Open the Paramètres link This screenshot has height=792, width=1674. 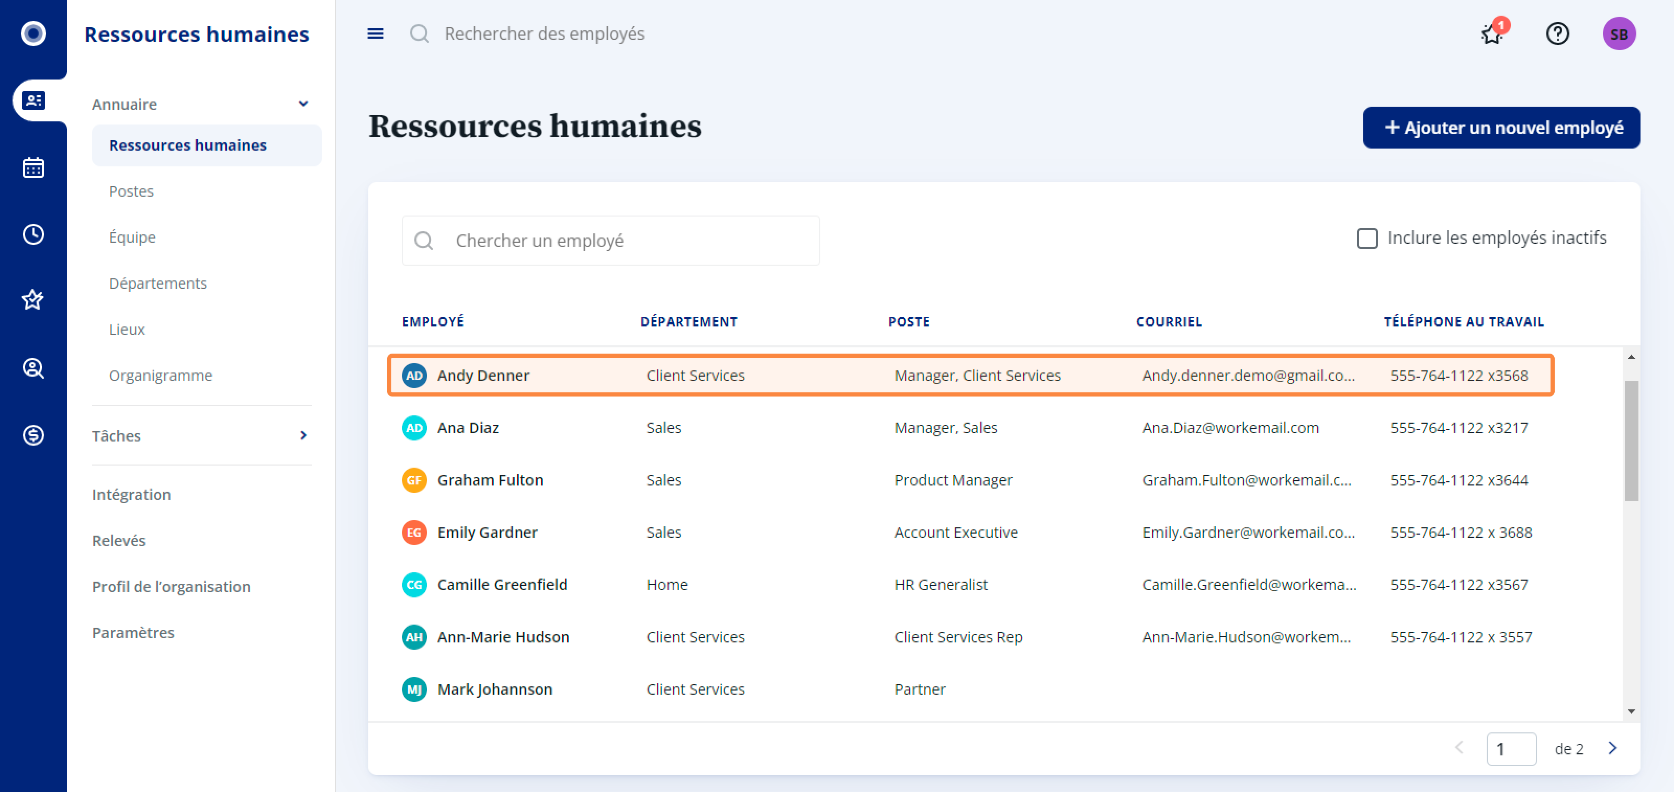(133, 633)
